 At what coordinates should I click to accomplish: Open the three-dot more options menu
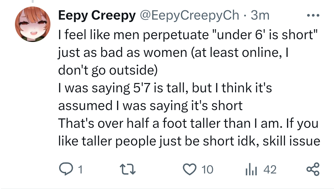(313, 15)
